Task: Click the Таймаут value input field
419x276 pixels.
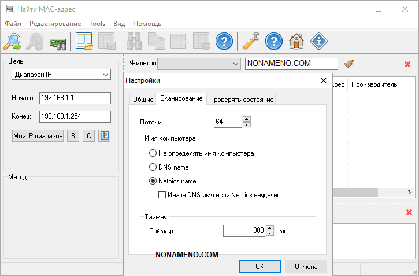Action: 243,231
